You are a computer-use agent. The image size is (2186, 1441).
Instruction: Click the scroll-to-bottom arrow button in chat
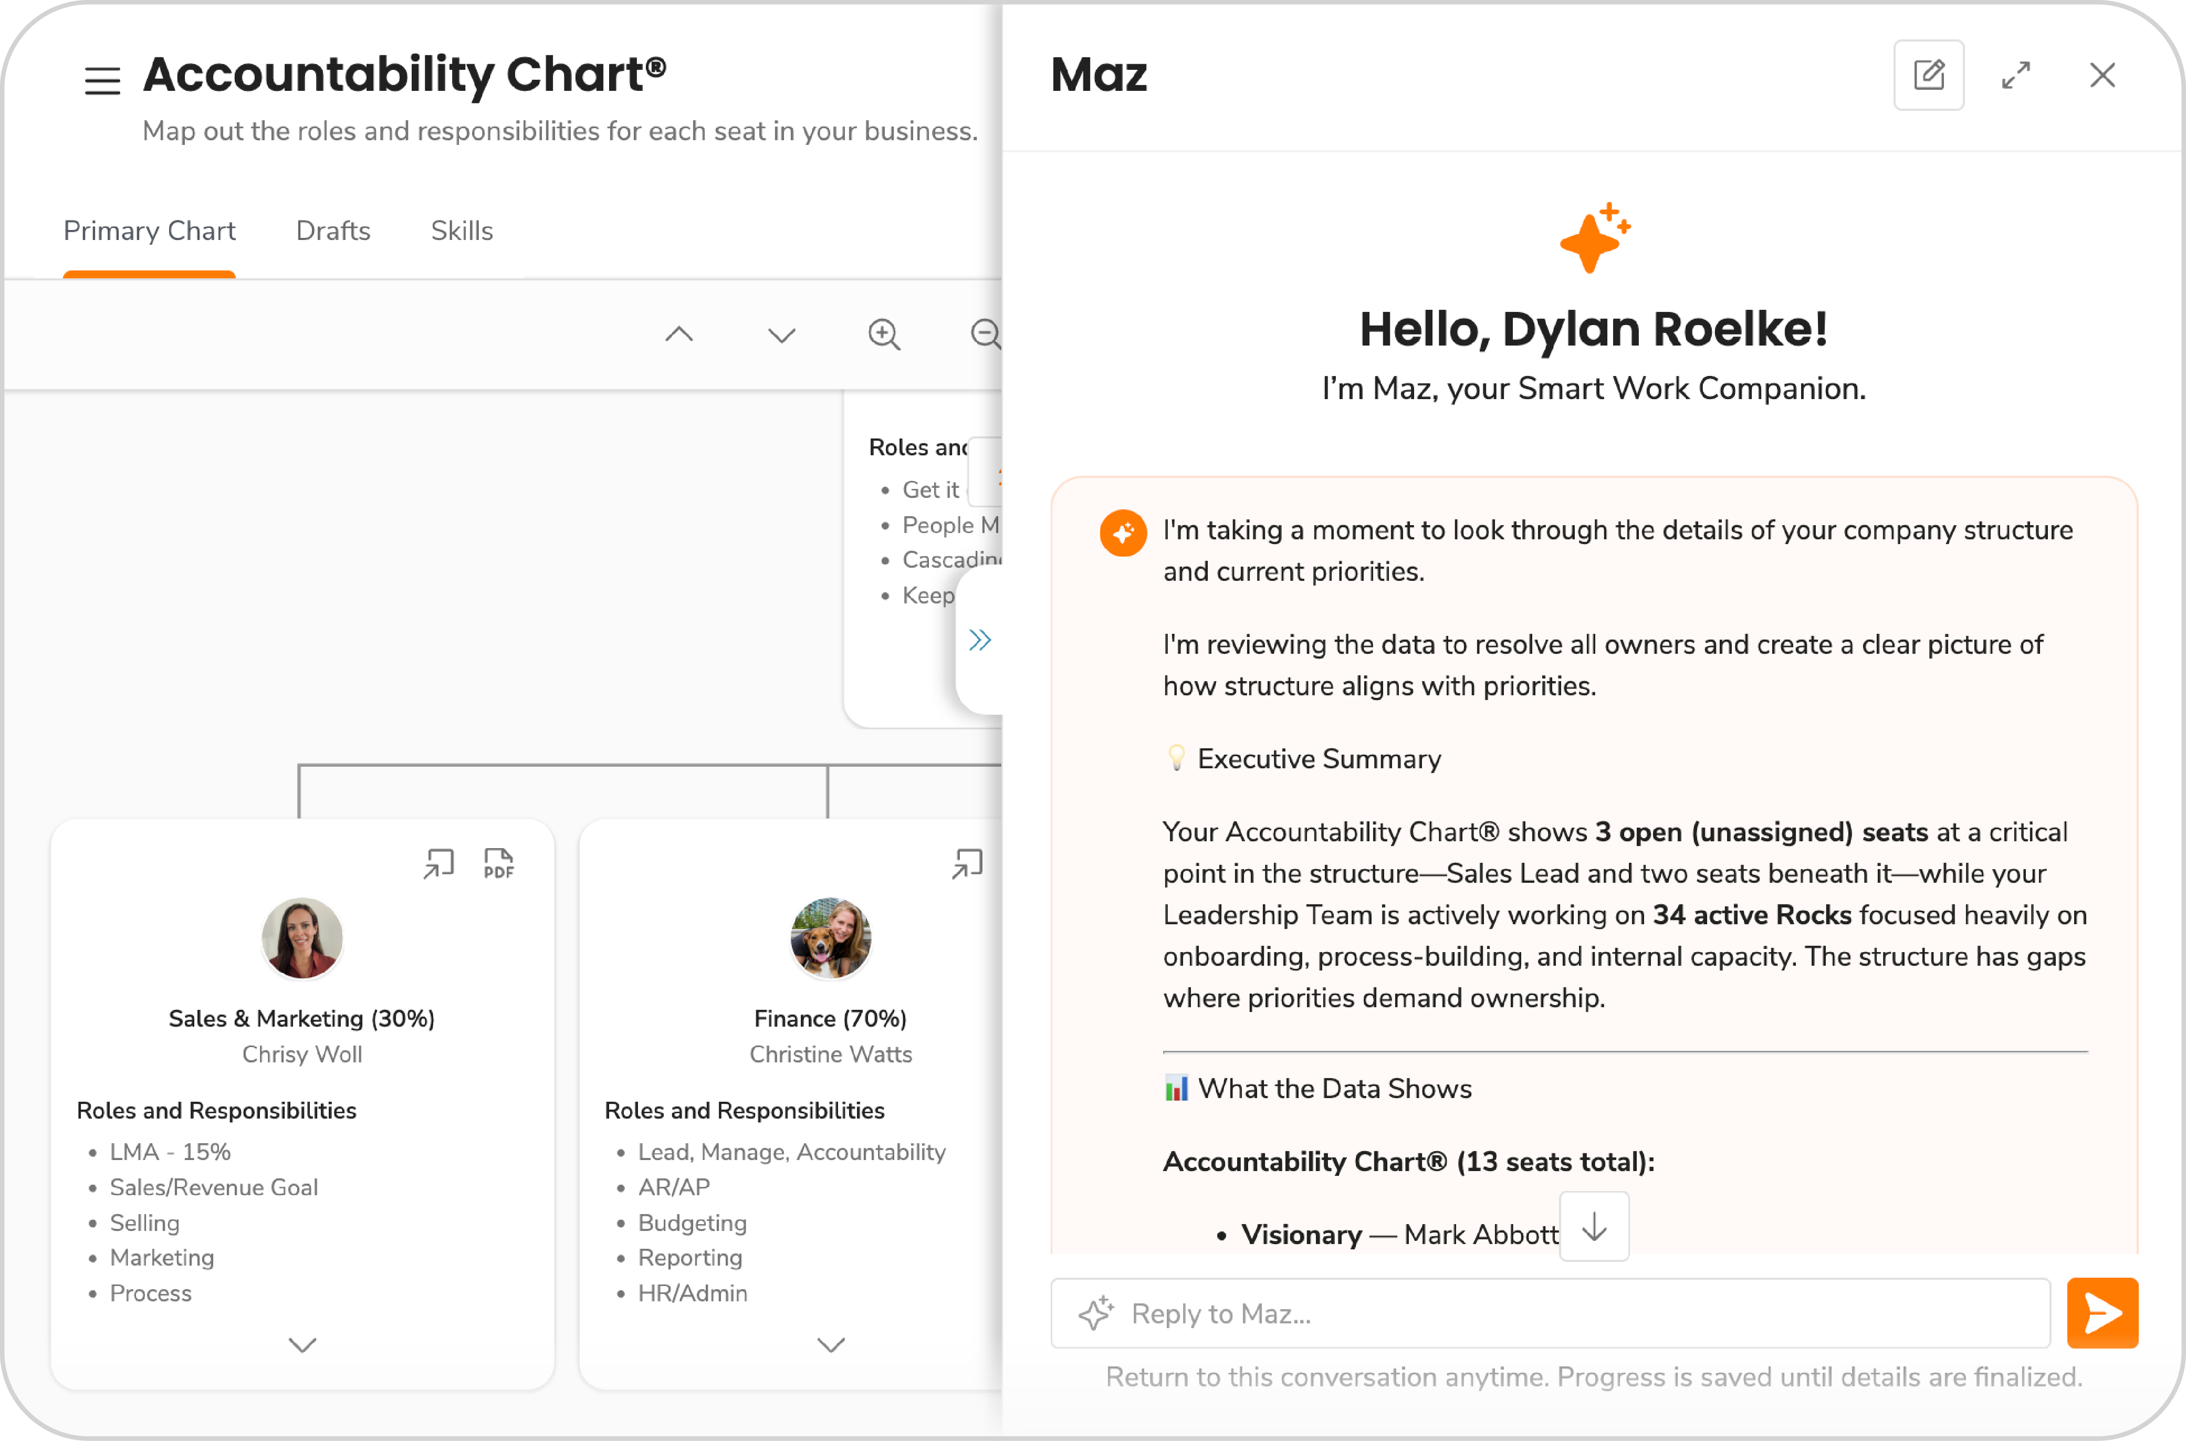click(x=1593, y=1226)
